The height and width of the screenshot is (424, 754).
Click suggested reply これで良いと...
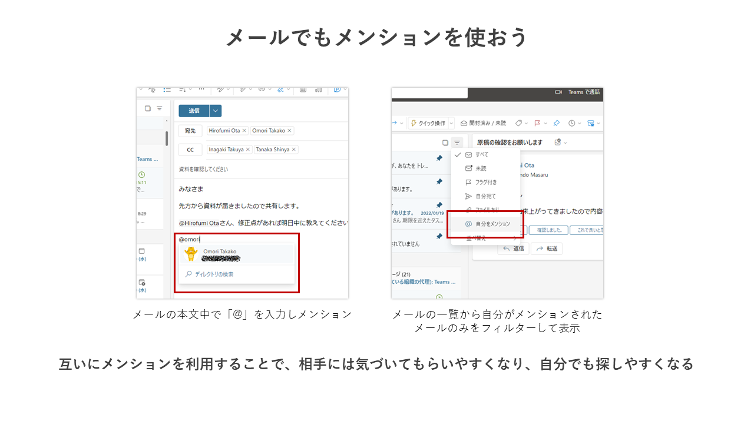587,230
